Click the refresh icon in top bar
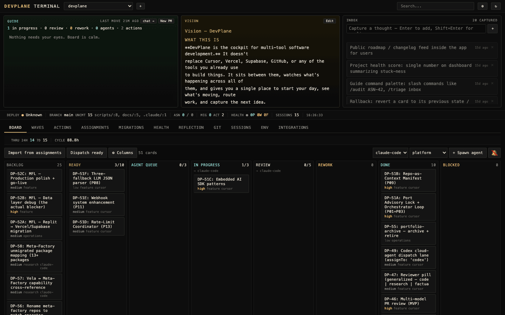Screen dimensions: 505x315 496,6
